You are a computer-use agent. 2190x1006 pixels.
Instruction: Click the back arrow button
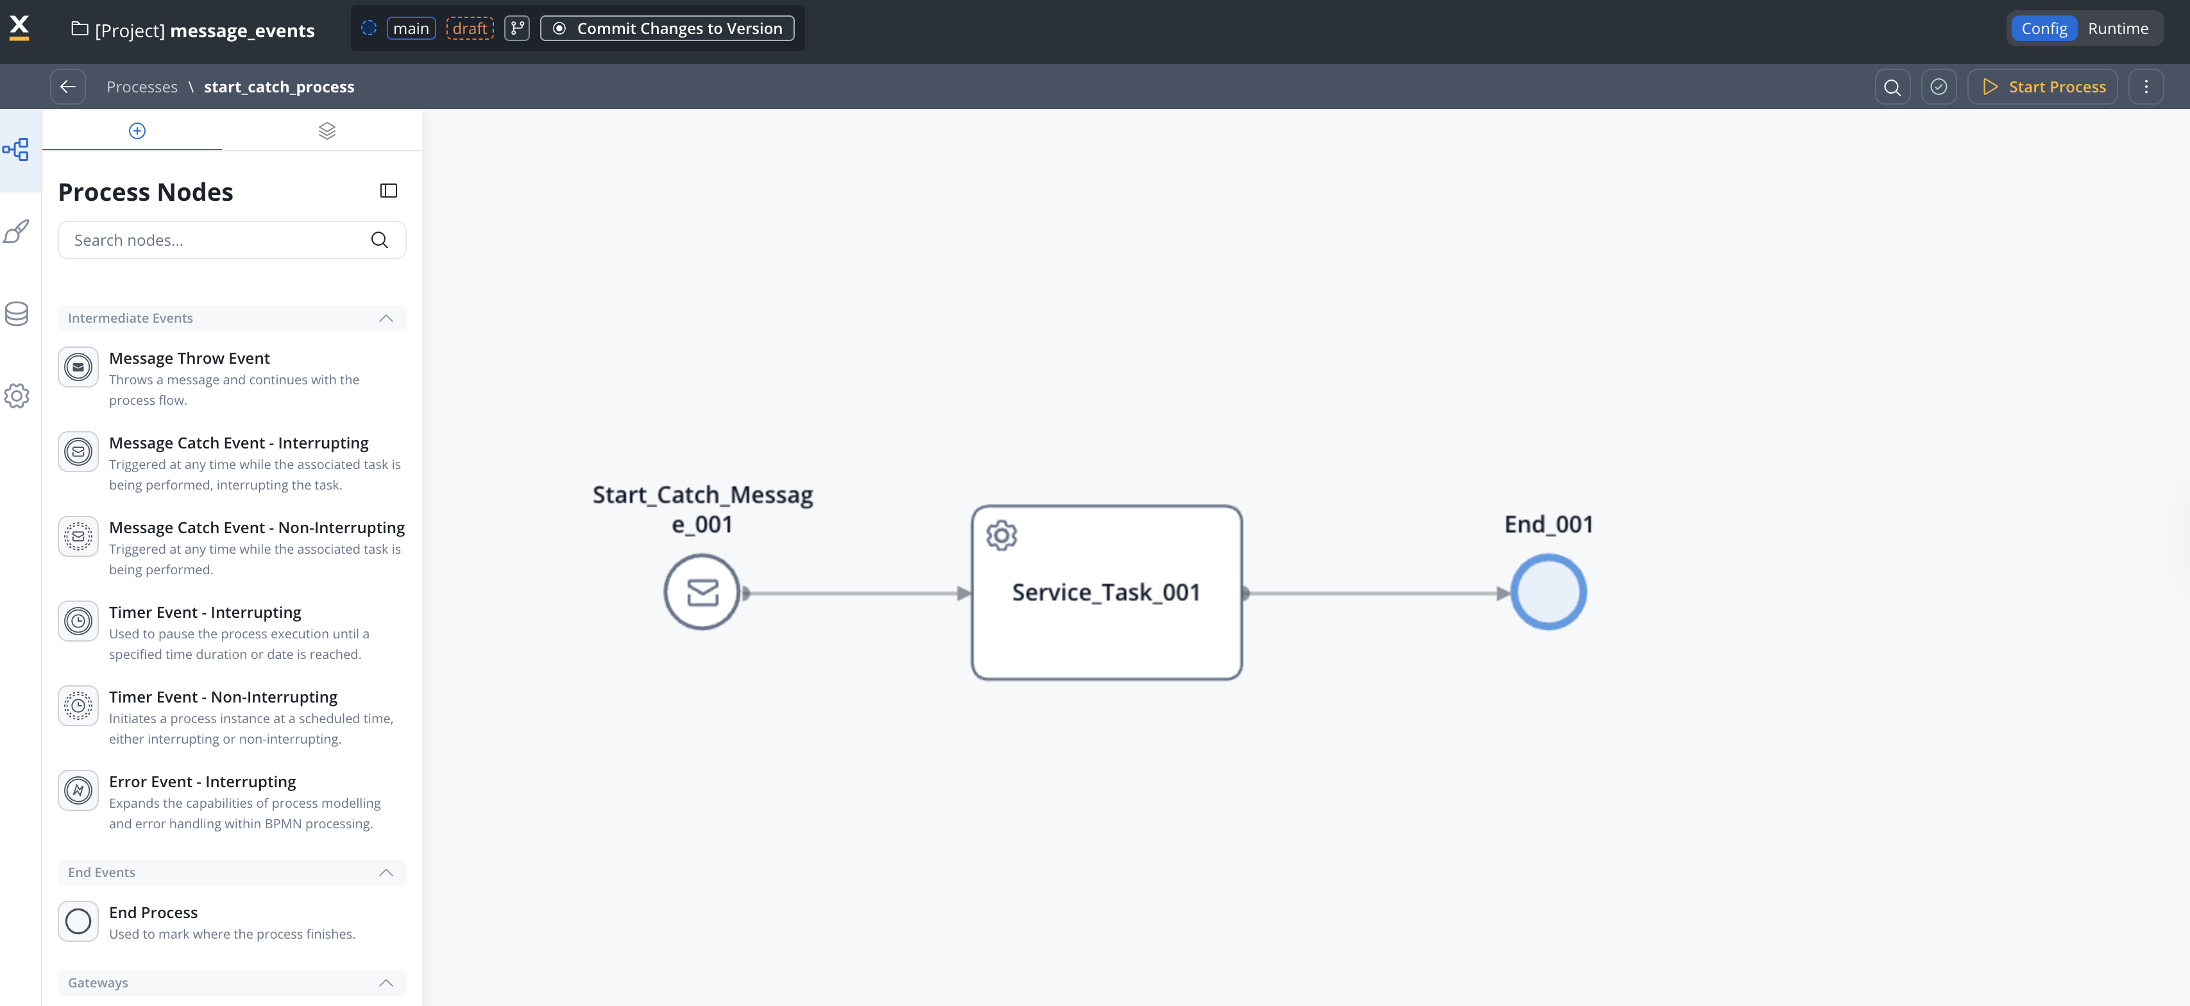(68, 87)
